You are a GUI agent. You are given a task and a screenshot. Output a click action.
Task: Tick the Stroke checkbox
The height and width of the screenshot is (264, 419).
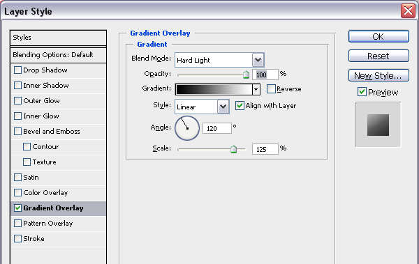pyautogui.click(x=17, y=239)
